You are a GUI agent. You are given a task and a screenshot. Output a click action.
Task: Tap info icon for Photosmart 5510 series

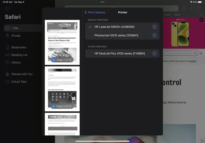coord(154,35)
